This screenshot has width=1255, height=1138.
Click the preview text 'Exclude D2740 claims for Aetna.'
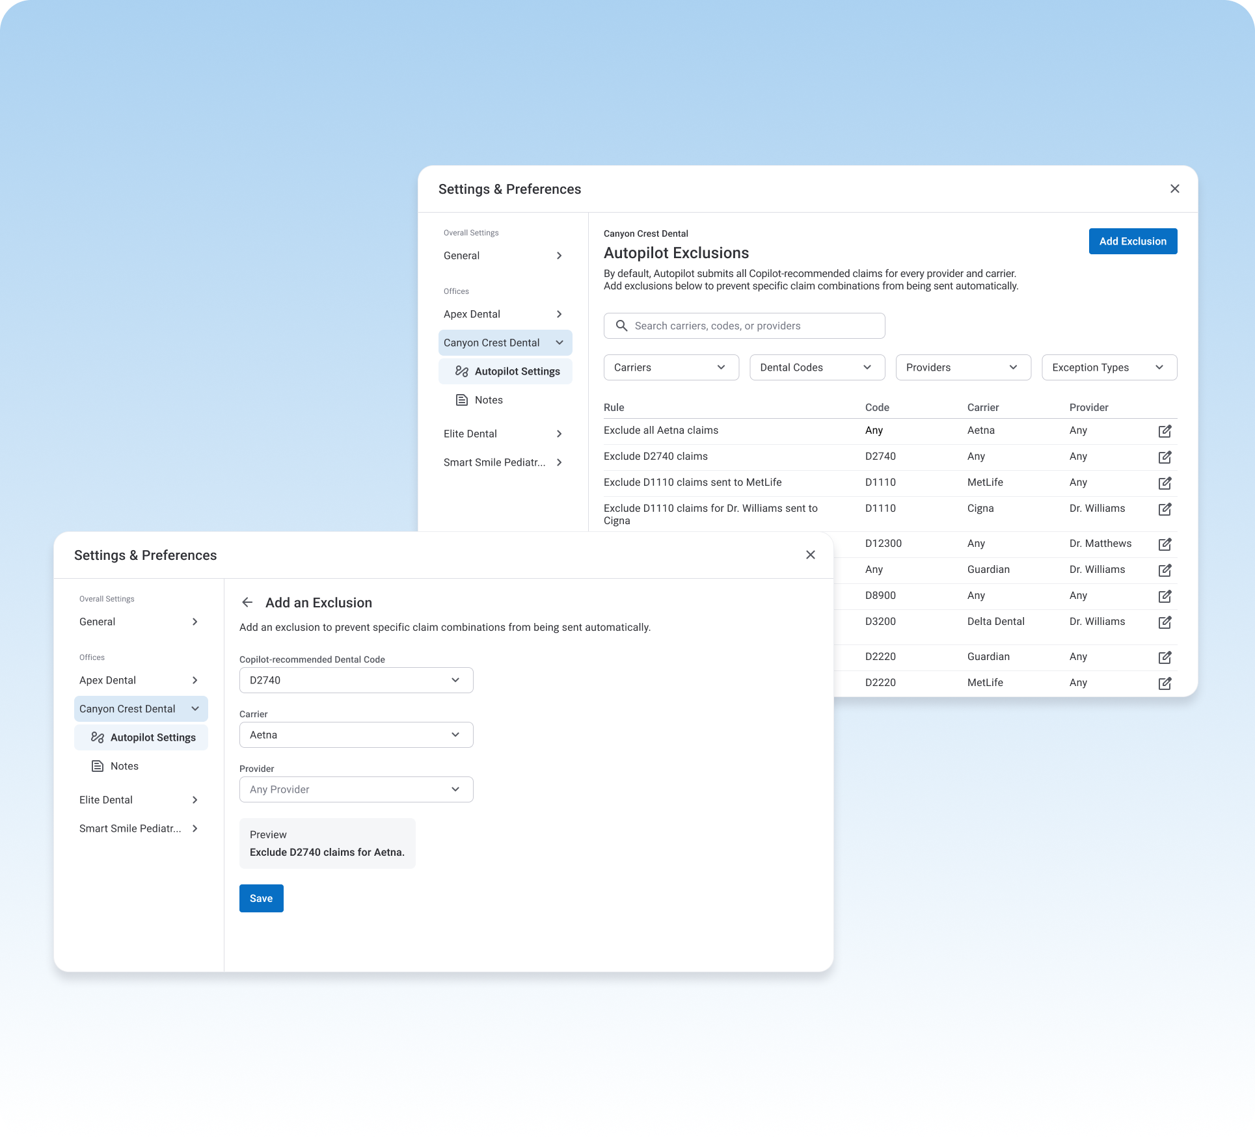pyautogui.click(x=327, y=853)
